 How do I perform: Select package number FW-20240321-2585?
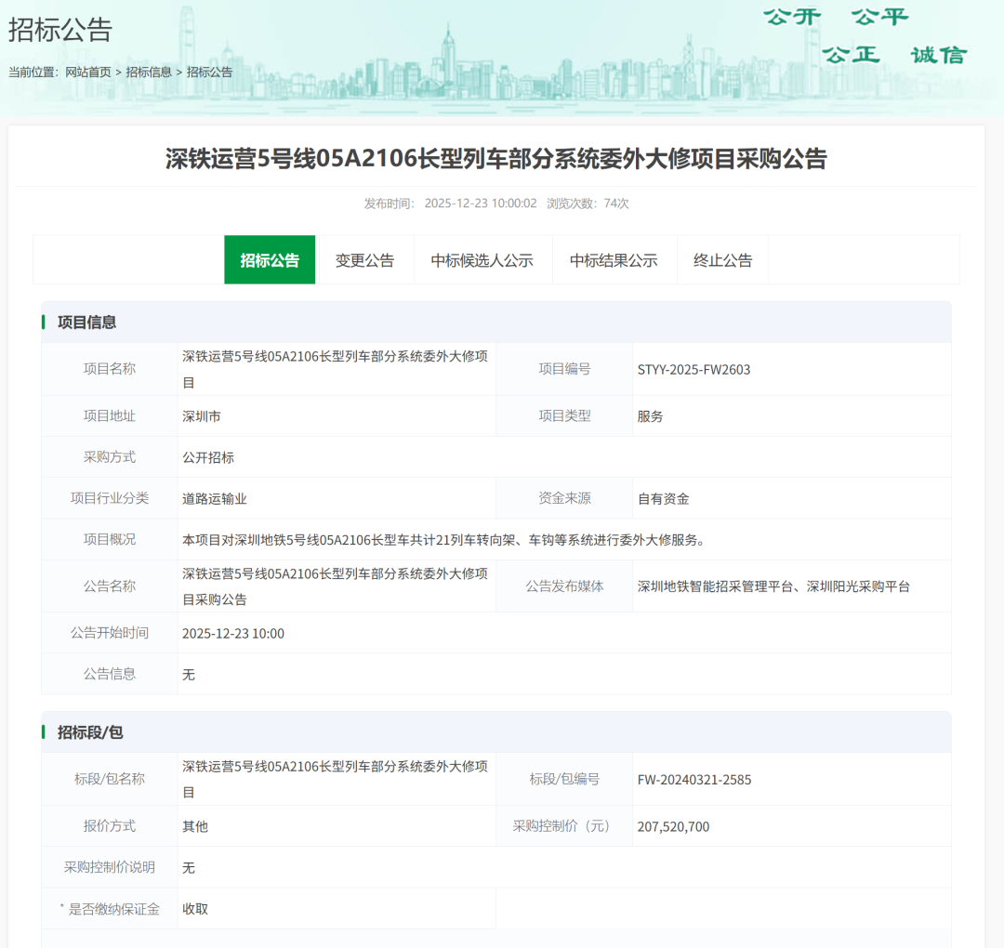694,780
